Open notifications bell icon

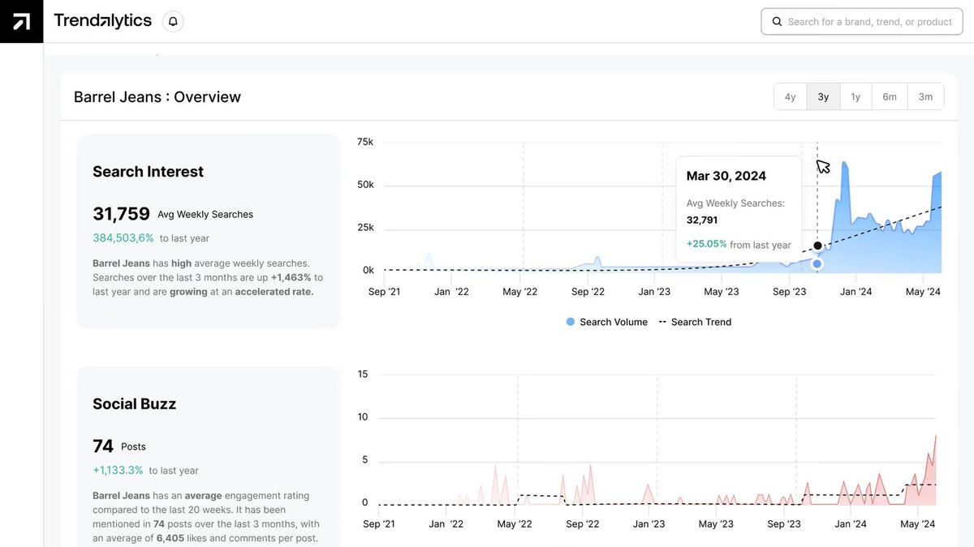(173, 22)
